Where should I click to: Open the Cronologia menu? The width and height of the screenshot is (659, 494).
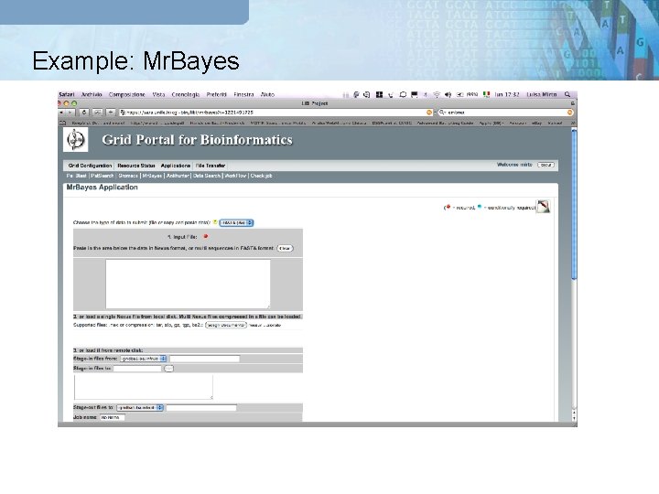pos(185,94)
